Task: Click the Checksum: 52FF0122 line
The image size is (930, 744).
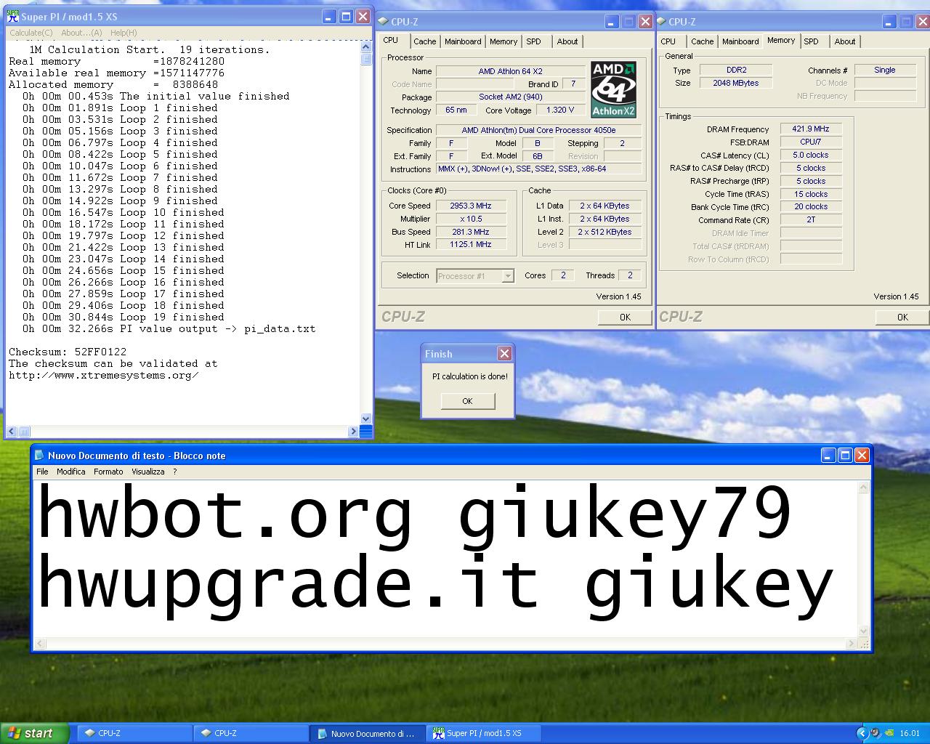Action: [x=68, y=352]
